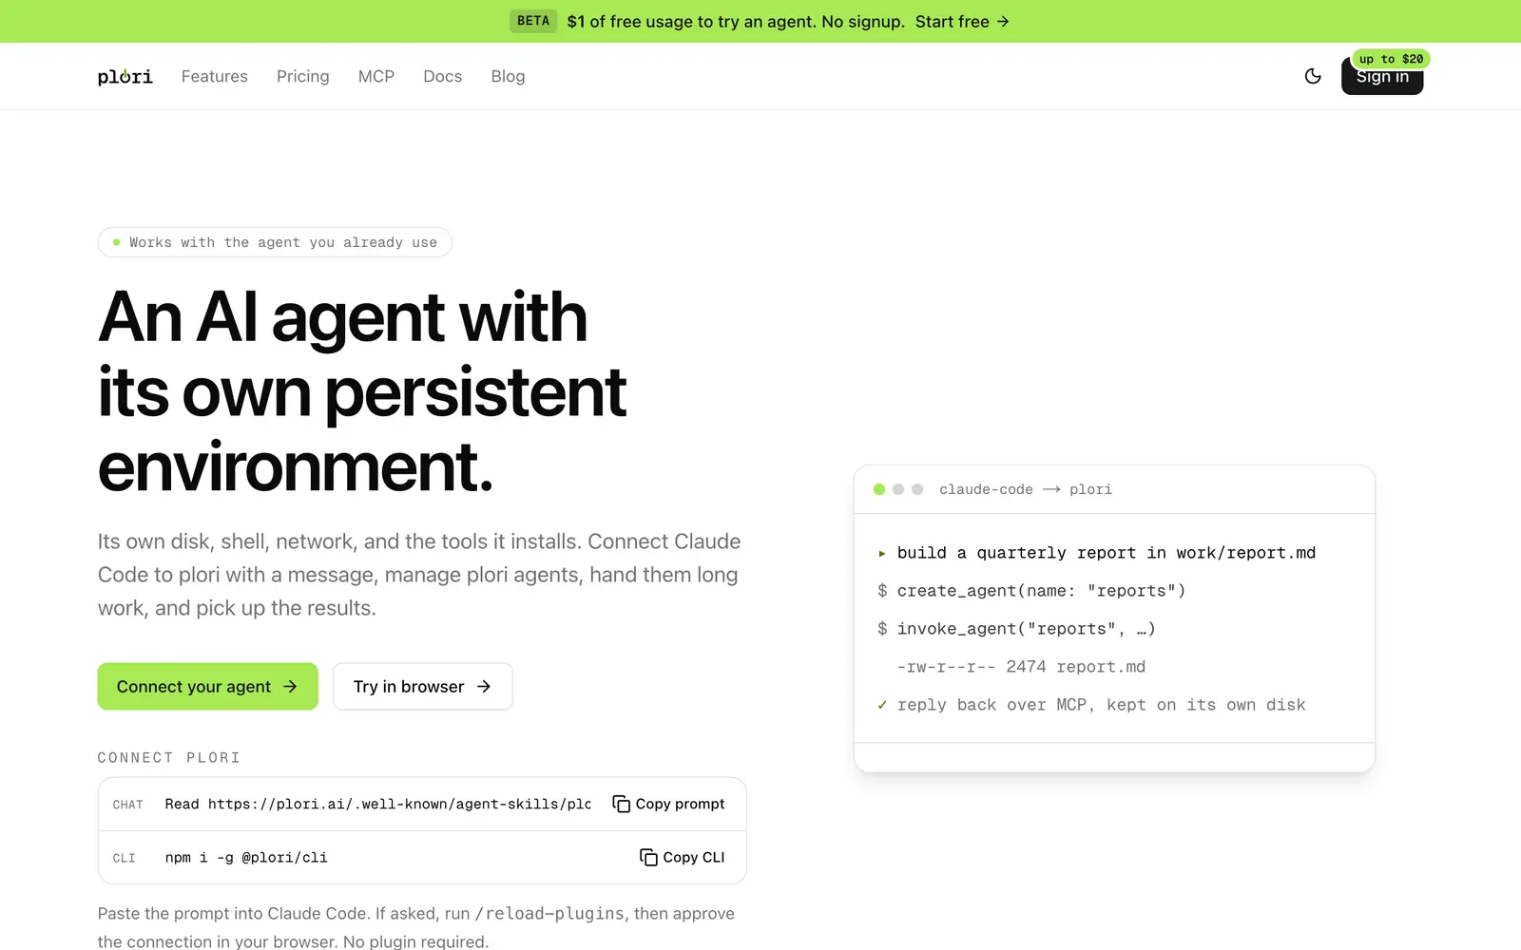Click the copy icon beside Copy prompt
The width and height of the screenshot is (1521, 950).
(621, 804)
